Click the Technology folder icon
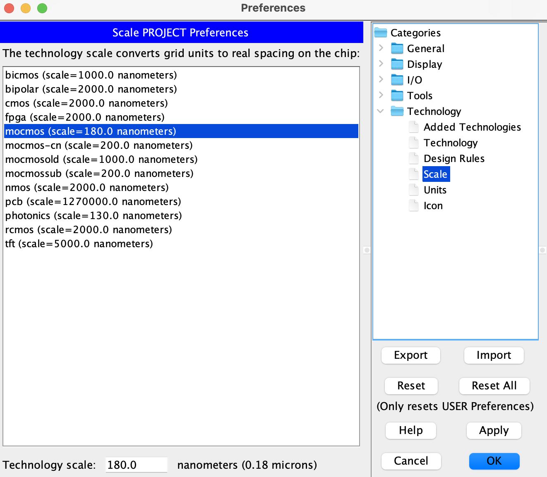Image resolution: width=547 pixels, height=477 pixels. click(x=397, y=112)
